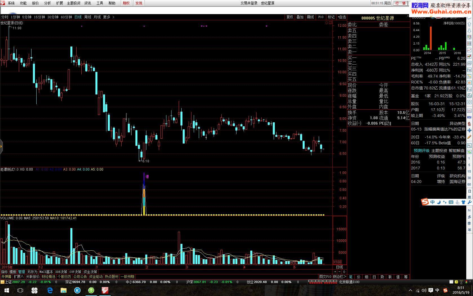Launch Edge browser from taskbar
The width and height of the screenshot is (473, 296).
pyautogui.click(x=50, y=290)
